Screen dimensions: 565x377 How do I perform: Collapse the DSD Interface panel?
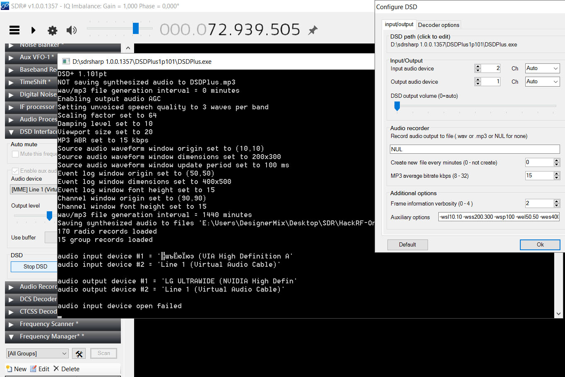tap(11, 132)
